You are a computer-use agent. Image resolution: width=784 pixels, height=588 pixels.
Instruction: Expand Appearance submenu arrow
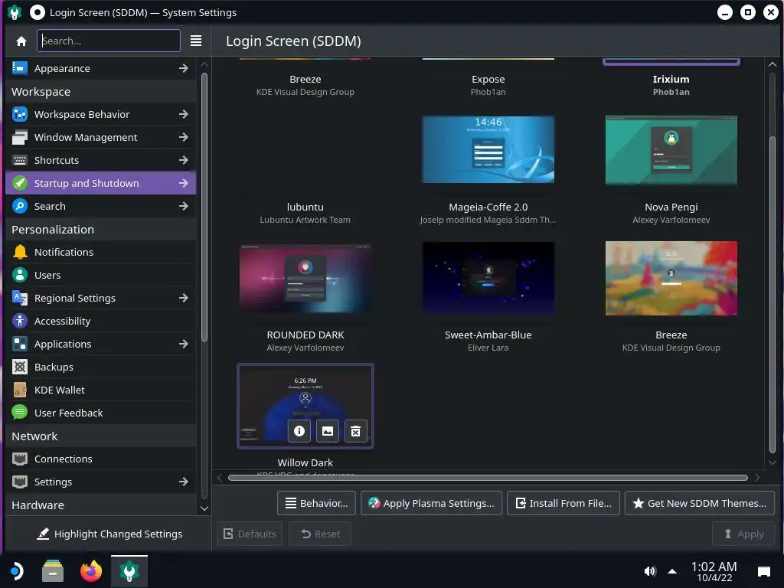click(184, 68)
